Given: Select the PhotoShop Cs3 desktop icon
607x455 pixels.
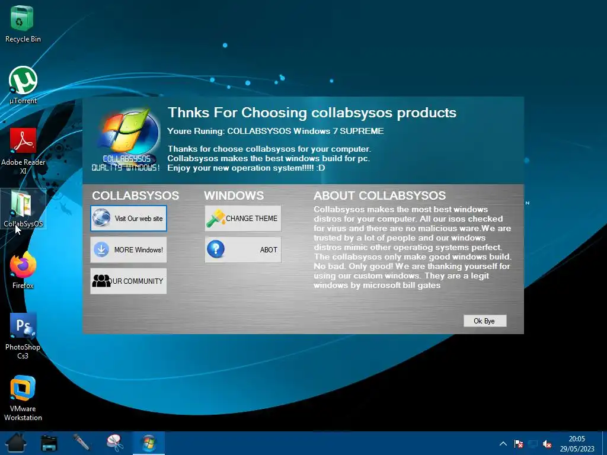Looking at the screenshot, I should (23, 337).
